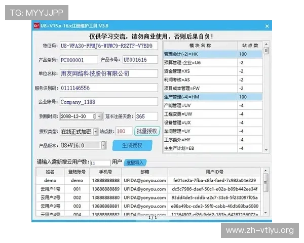Click the scroll-down arrow of user table
This screenshot has width=304, height=243.
[x=265, y=213]
